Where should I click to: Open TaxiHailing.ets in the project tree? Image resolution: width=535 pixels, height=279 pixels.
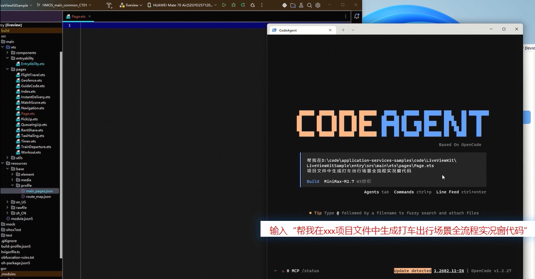point(32,135)
